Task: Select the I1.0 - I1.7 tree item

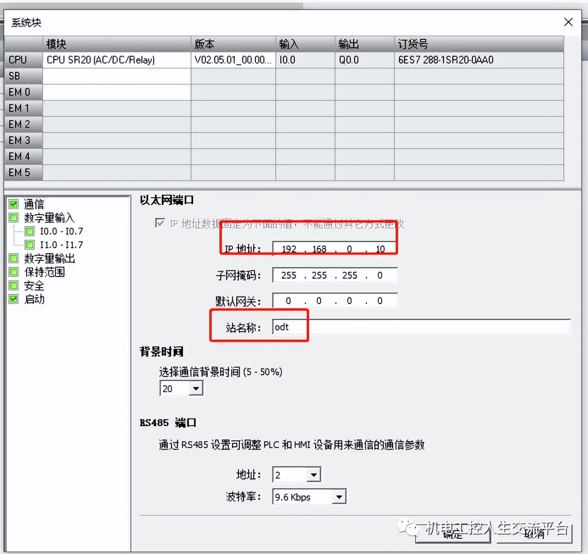Action: pyautogui.click(x=61, y=245)
